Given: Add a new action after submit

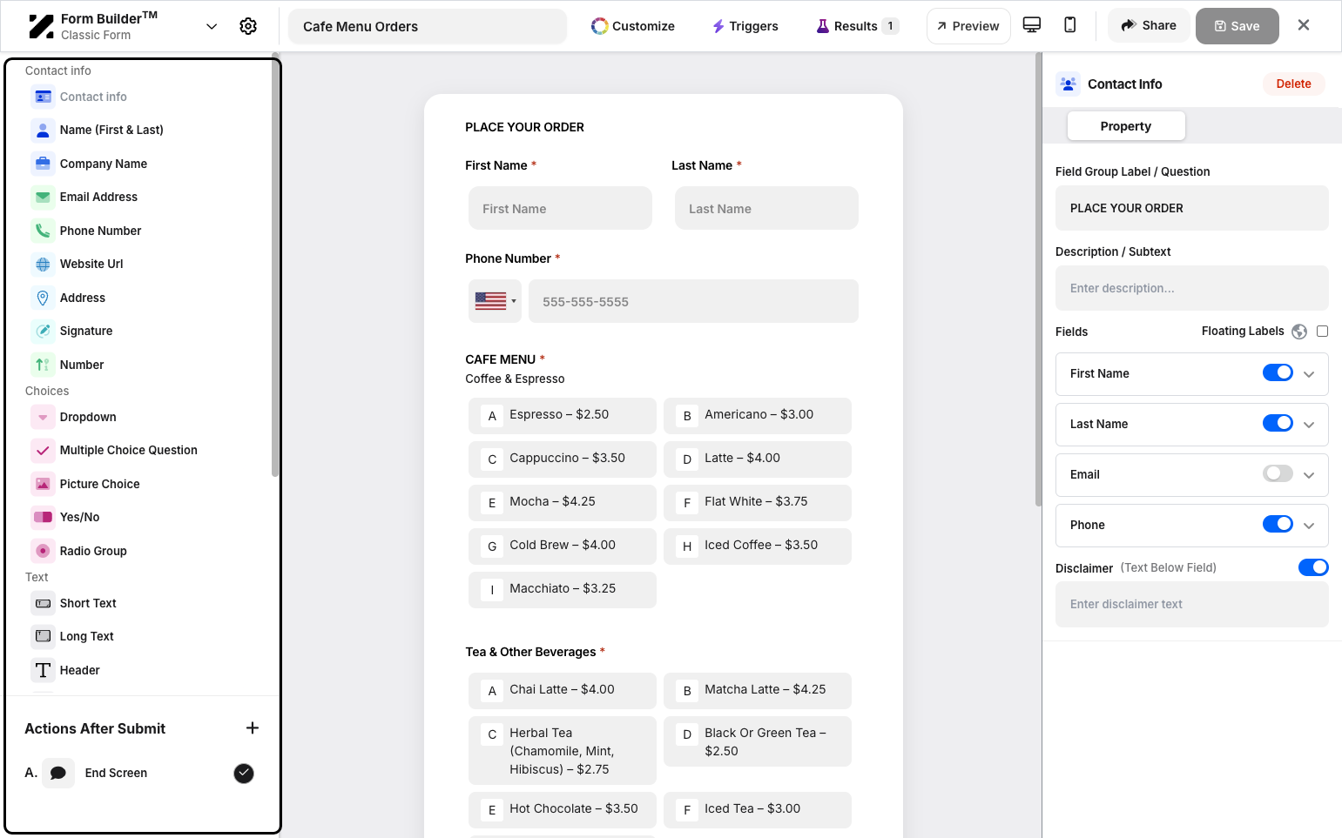Looking at the screenshot, I should pos(253,728).
